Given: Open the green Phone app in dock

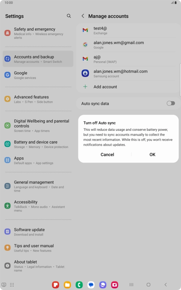Looking at the screenshot, I should coord(79,285).
